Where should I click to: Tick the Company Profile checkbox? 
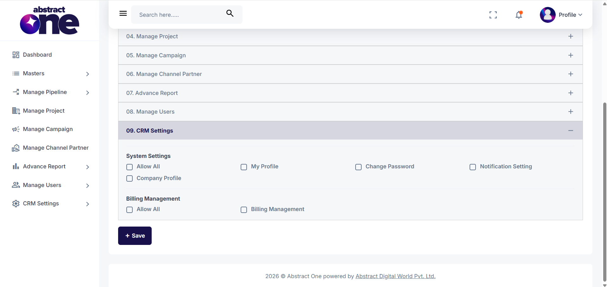tap(130, 178)
